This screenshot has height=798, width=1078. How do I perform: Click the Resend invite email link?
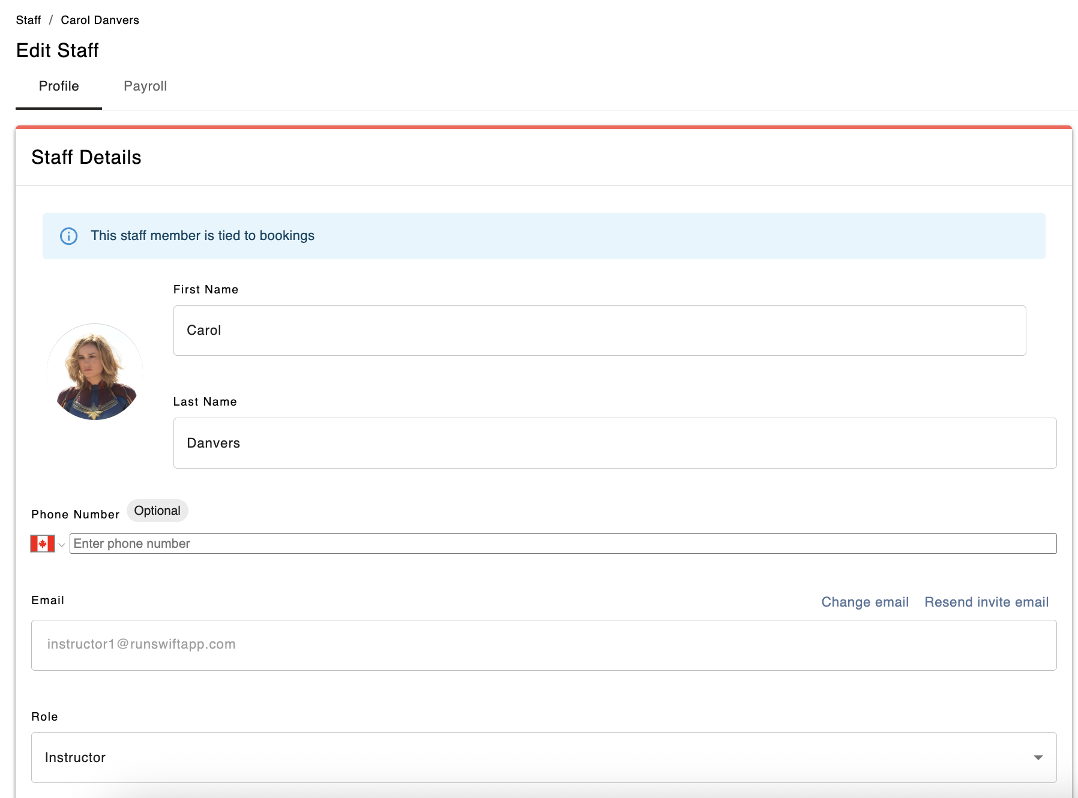point(986,602)
